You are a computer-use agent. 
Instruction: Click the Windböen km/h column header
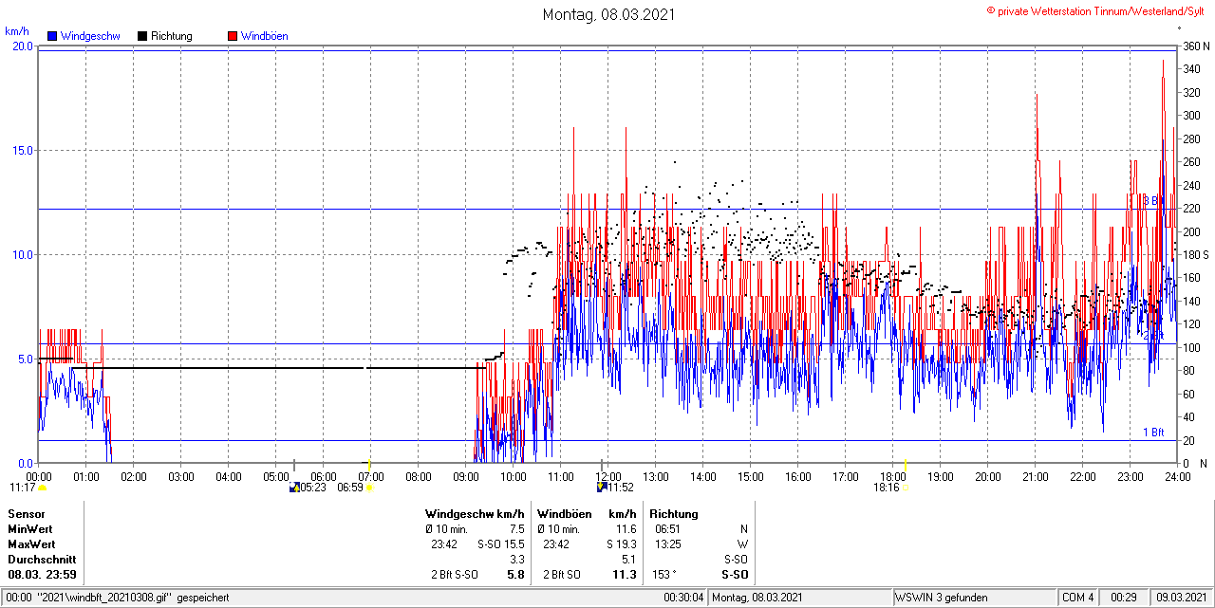click(x=587, y=514)
